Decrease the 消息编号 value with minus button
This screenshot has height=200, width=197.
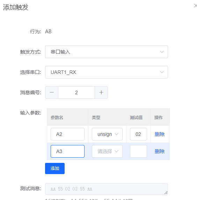(52, 92)
